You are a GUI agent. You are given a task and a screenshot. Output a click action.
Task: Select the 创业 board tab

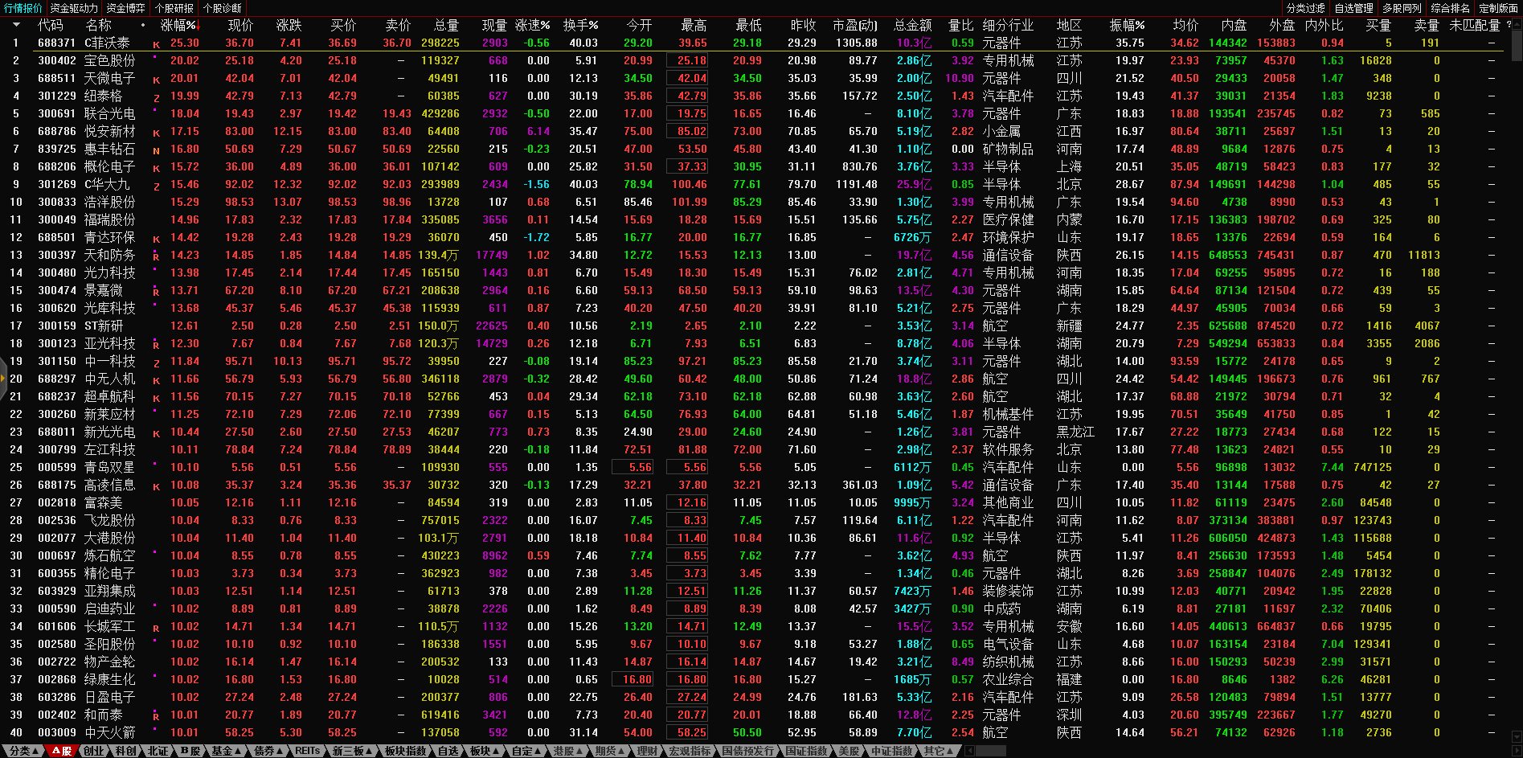click(93, 751)
